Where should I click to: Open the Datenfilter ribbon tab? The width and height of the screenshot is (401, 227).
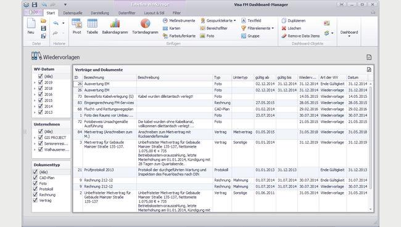point(127,13)
